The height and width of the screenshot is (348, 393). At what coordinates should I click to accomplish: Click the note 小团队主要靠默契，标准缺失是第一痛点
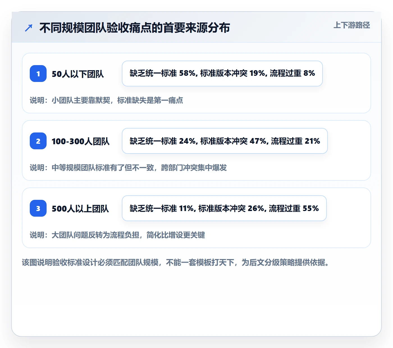pyautogui.click(x=106, y=100)
